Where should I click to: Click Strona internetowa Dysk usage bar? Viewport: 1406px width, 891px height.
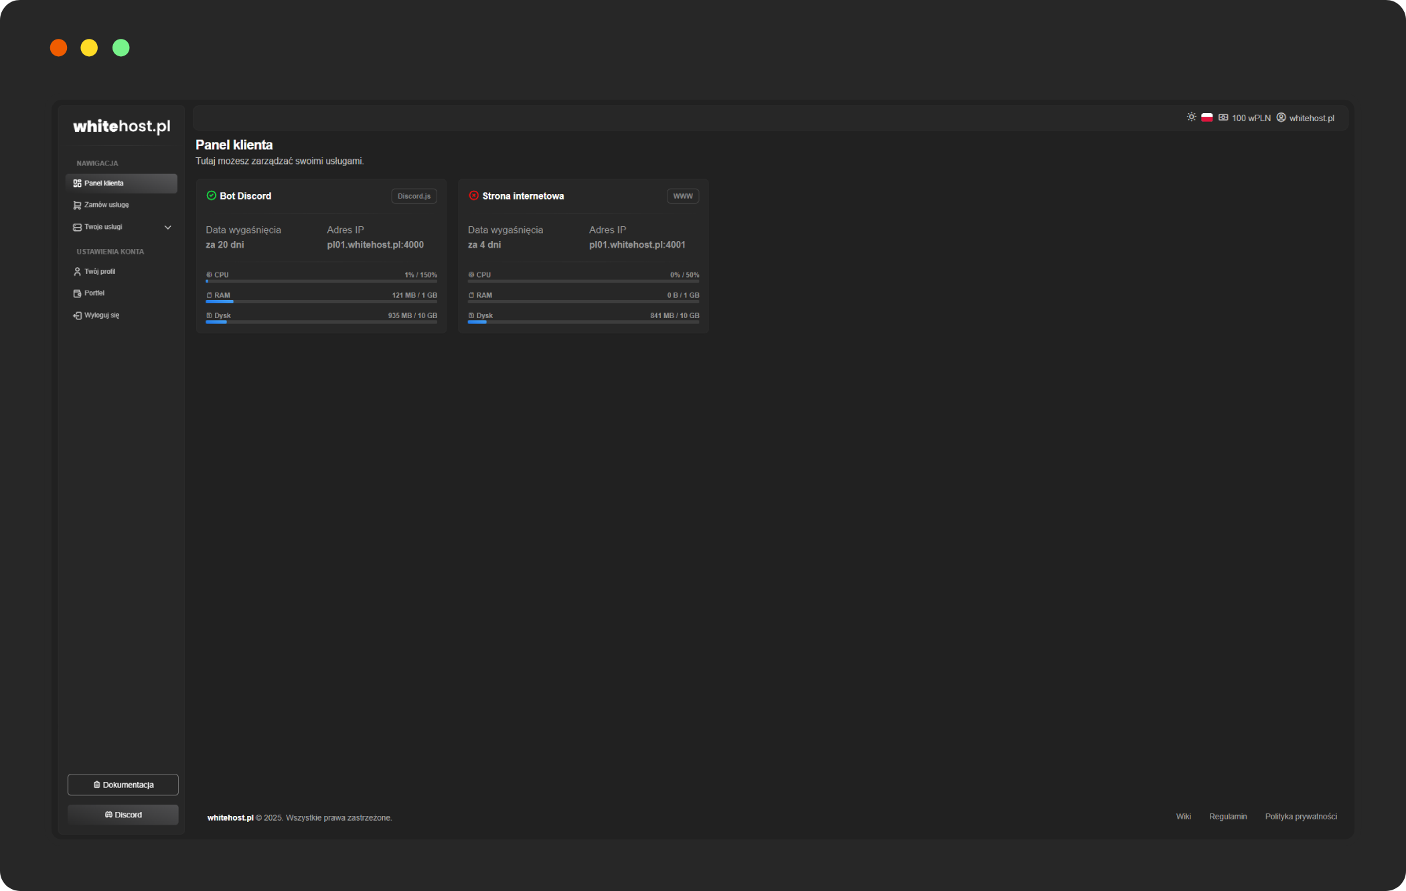(584, 322)
